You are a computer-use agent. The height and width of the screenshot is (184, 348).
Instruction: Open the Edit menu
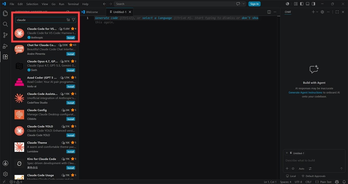pos(20,4)
